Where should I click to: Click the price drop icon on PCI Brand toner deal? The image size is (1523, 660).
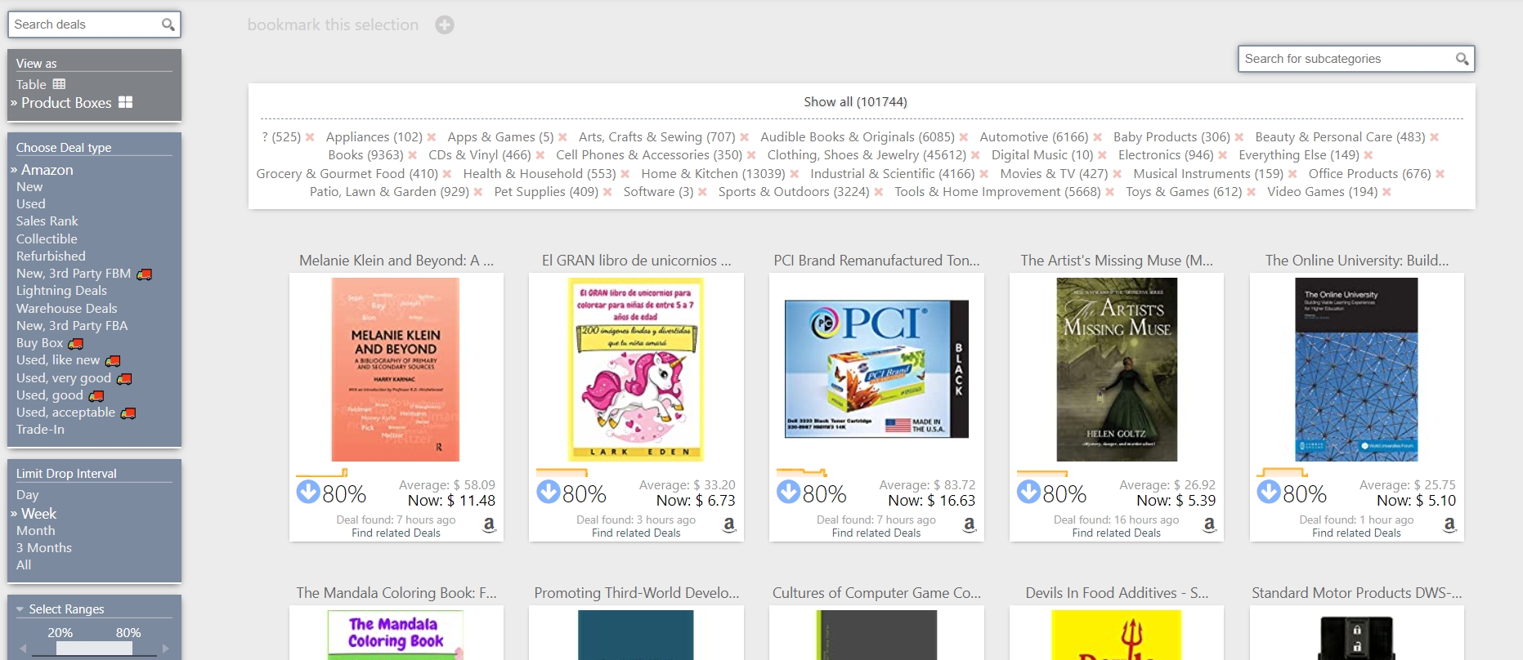click(x=789, y=492)
